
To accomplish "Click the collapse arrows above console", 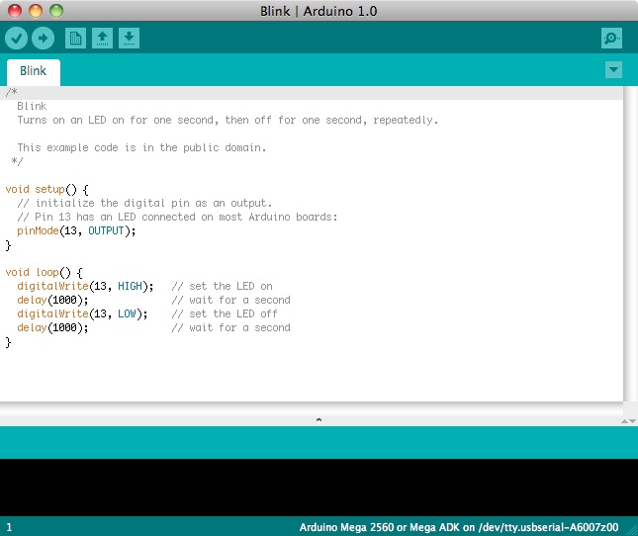I will [629, 421].
